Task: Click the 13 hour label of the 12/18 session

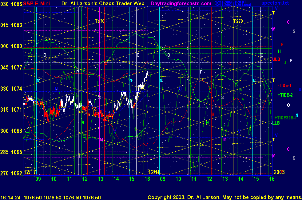Action: point(225,179)
